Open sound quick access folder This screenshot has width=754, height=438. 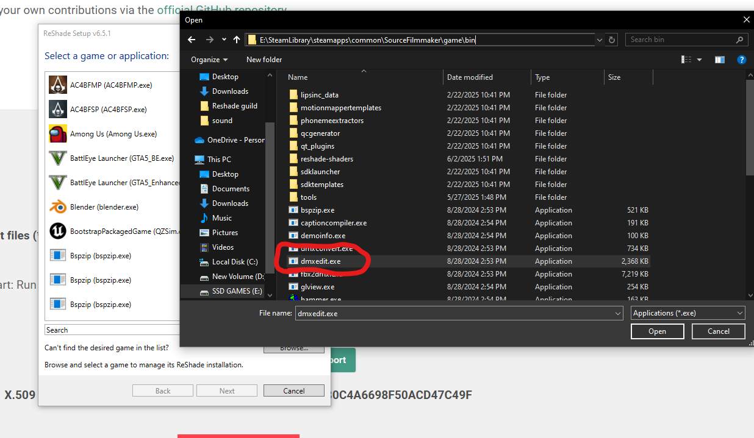coord(217,121)
